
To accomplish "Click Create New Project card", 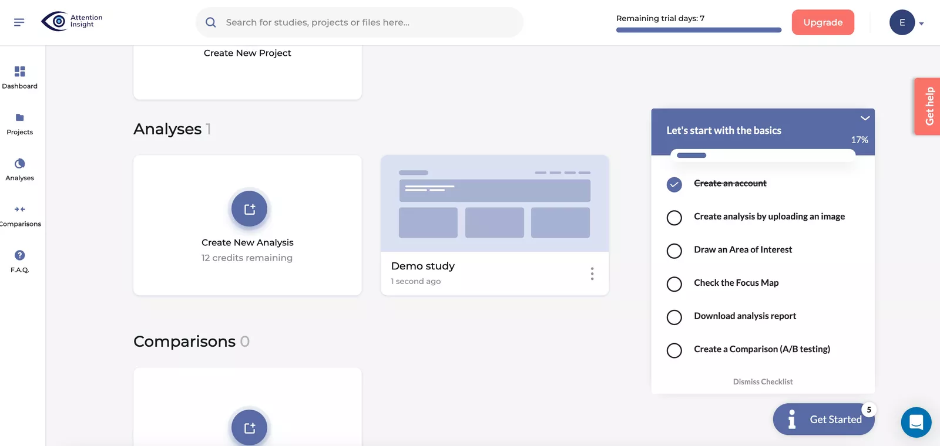I will coord(247,72).
